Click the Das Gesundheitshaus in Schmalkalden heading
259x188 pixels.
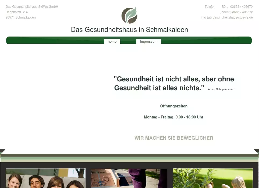click(x=129, y=30)
